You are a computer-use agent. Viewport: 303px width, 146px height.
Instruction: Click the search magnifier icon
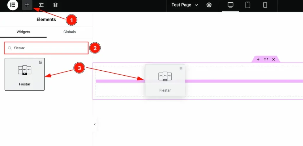[x=10, y=48]
